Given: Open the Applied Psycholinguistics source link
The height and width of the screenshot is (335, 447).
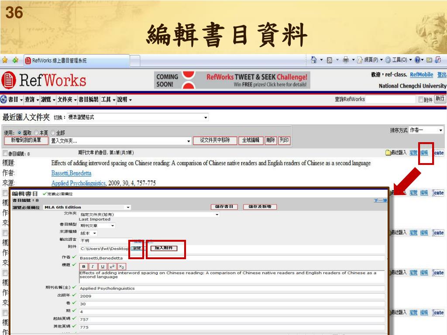Looking at the screenshot, I should click(79, 183).
